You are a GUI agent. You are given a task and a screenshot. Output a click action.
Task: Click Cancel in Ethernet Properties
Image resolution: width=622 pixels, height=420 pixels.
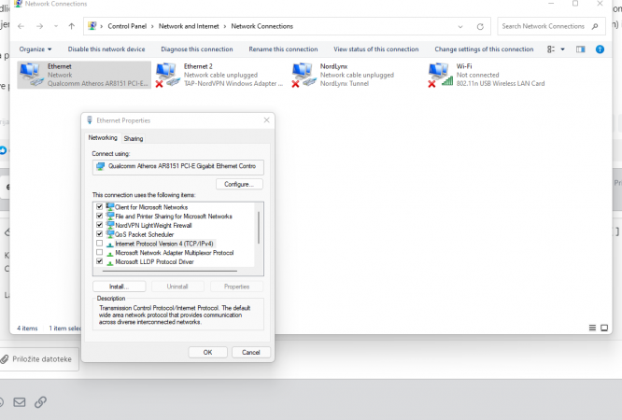coord(250,352)
